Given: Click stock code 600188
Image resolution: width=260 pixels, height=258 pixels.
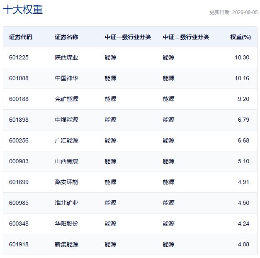Looking at the screenshot, I should click(x=19, y=99).
